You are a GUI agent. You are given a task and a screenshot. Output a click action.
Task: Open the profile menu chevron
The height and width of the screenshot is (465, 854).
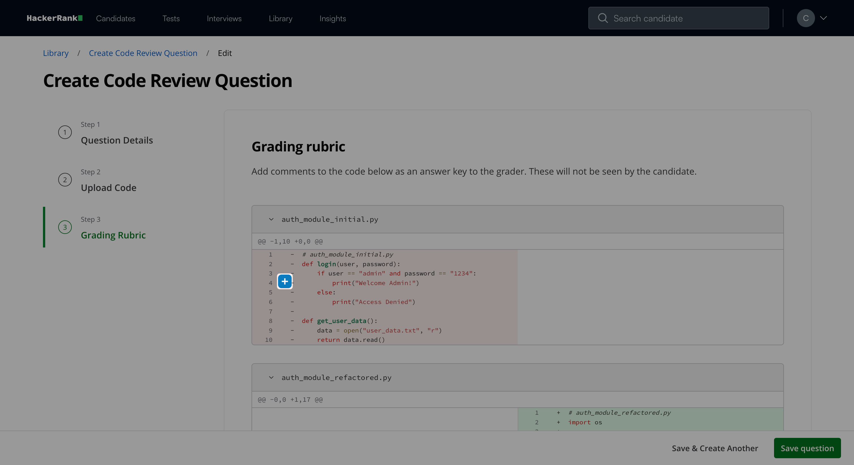(x=823, y=18)
